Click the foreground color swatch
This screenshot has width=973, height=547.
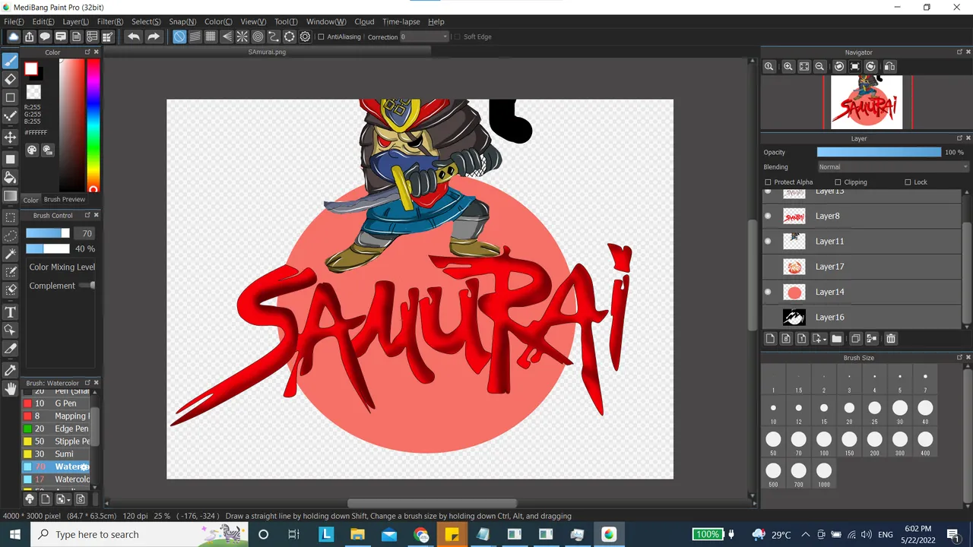[x=30, y=69]
